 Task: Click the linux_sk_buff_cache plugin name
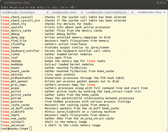click(x=17, y=108)
